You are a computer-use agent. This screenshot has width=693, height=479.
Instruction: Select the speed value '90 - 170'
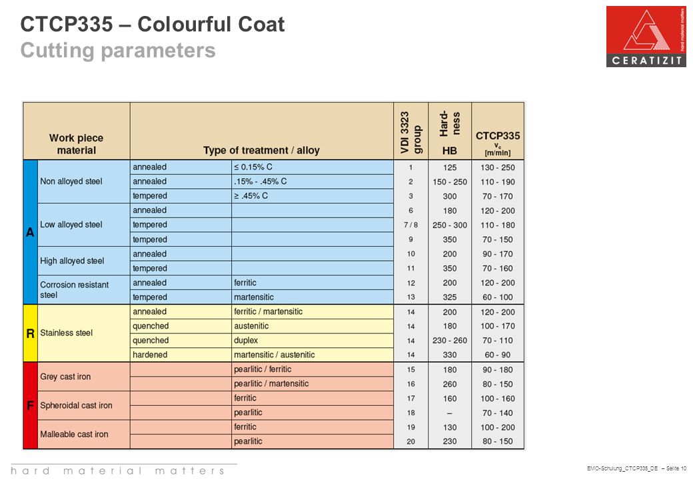click(498, 254)
